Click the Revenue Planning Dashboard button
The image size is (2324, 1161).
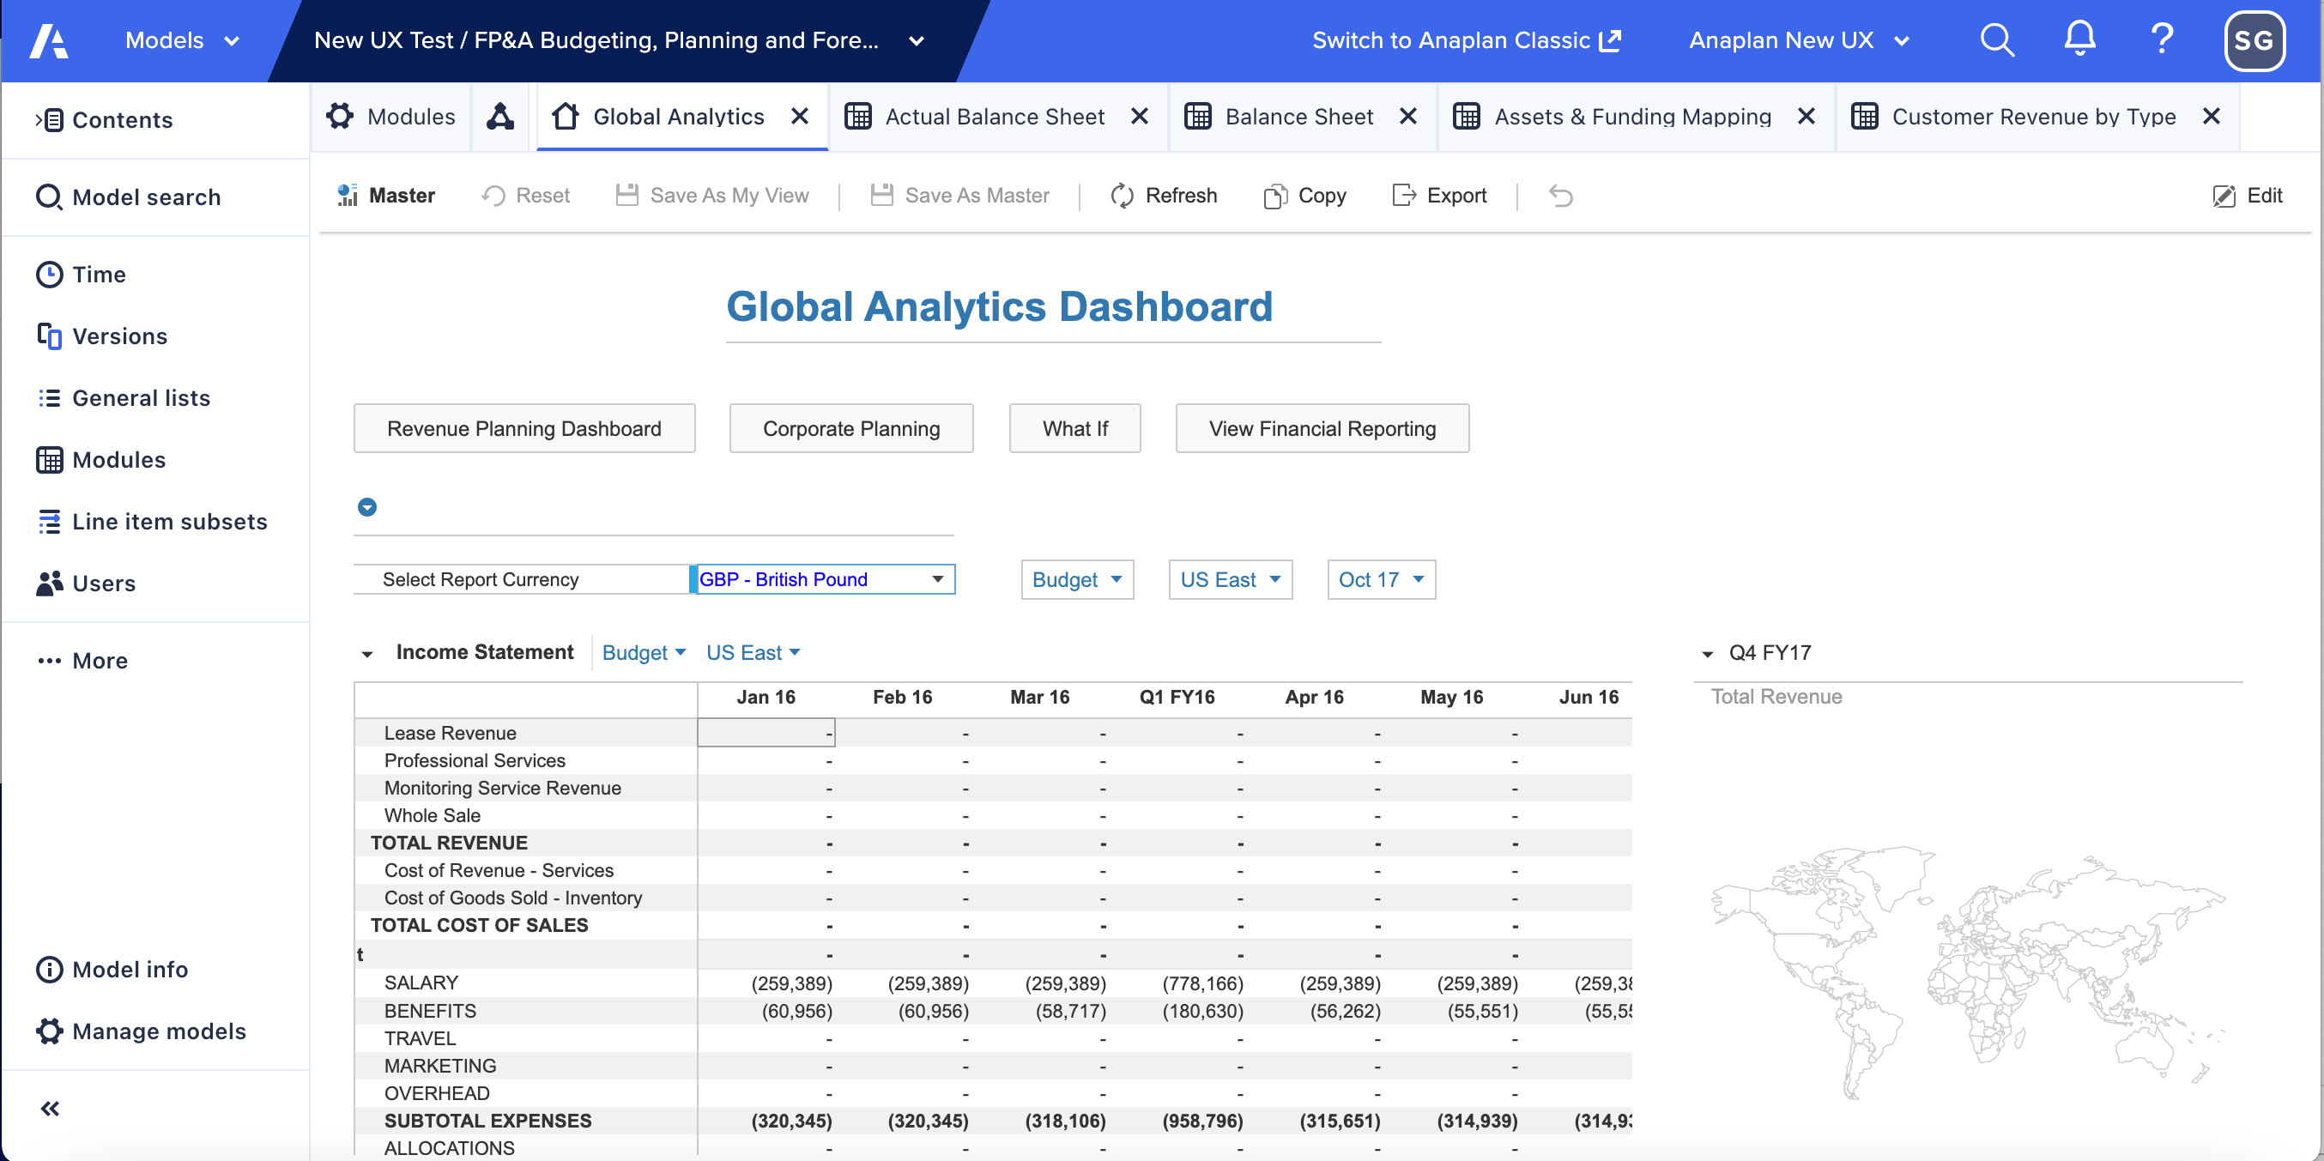point(524,428)
